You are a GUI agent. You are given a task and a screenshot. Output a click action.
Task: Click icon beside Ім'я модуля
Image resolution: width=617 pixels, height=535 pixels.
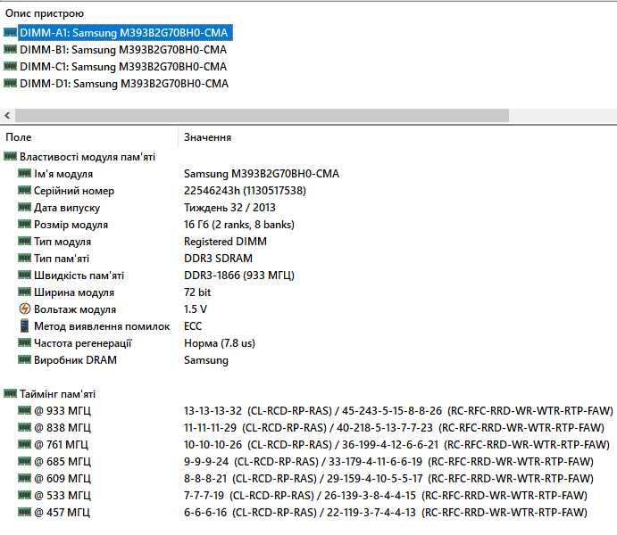[24, 173]
